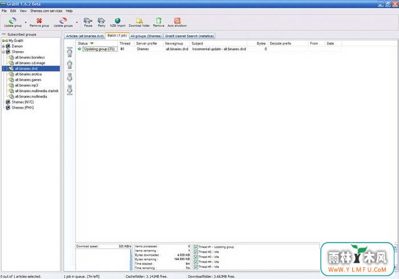Click 'Incremental update - alt.binaries.dvd' subject cell

219,49
